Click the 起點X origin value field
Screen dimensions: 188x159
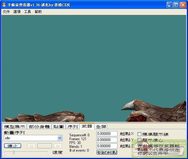point(107,134)
